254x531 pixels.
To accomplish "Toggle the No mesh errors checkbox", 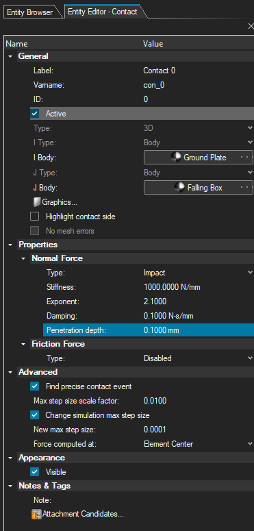I will coord(34,231).
